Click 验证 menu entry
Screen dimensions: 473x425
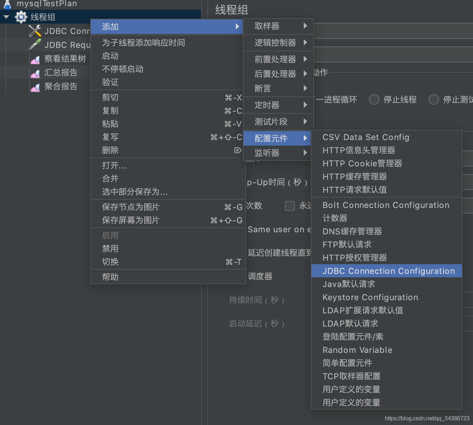(166, 82)
